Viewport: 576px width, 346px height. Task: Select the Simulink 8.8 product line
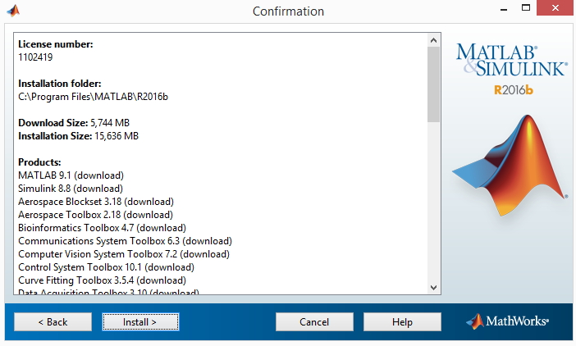pyautogui.click(x=71, y=189)
